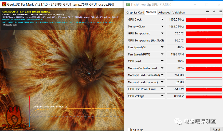Open the GPU Voltage dropdown arrow
The width and height of the screenshot is (223, 131).
(x=162, y=96)
